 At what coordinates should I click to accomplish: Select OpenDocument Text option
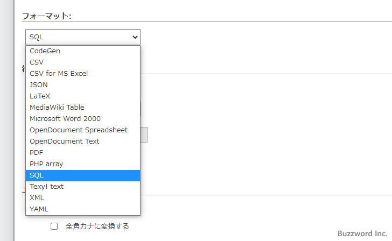pyautogui.click(x=83, y=141)
